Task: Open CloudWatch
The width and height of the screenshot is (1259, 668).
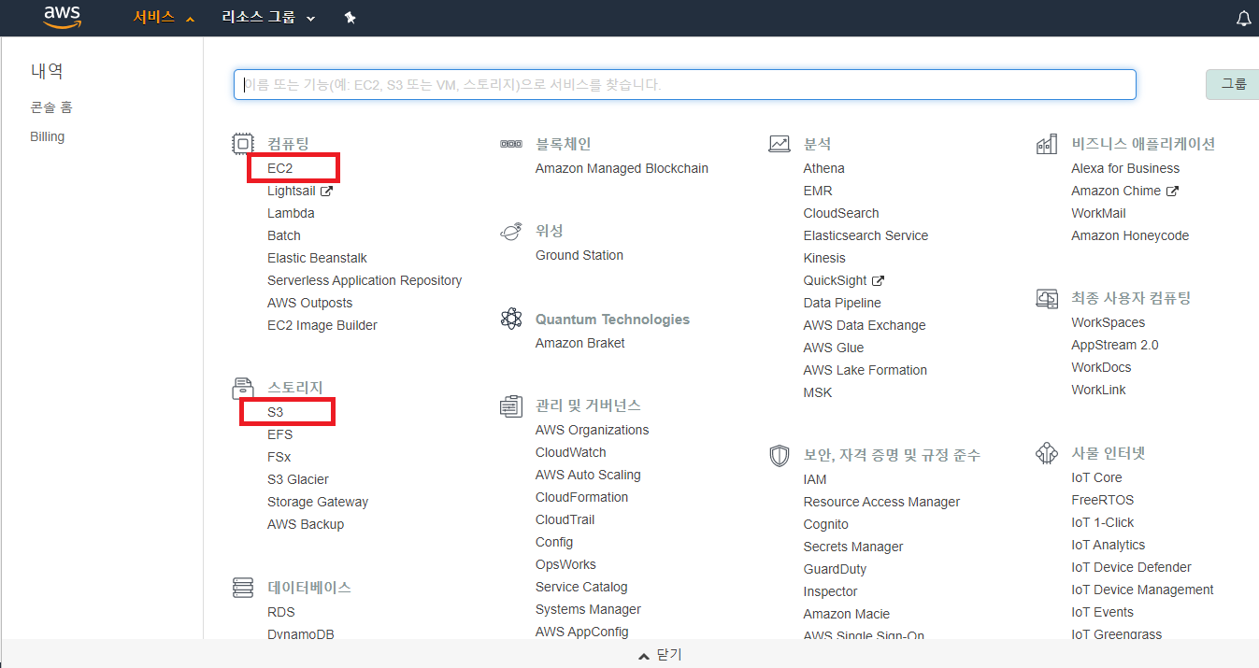Action: pyautogui.click(x=571, y=452)
